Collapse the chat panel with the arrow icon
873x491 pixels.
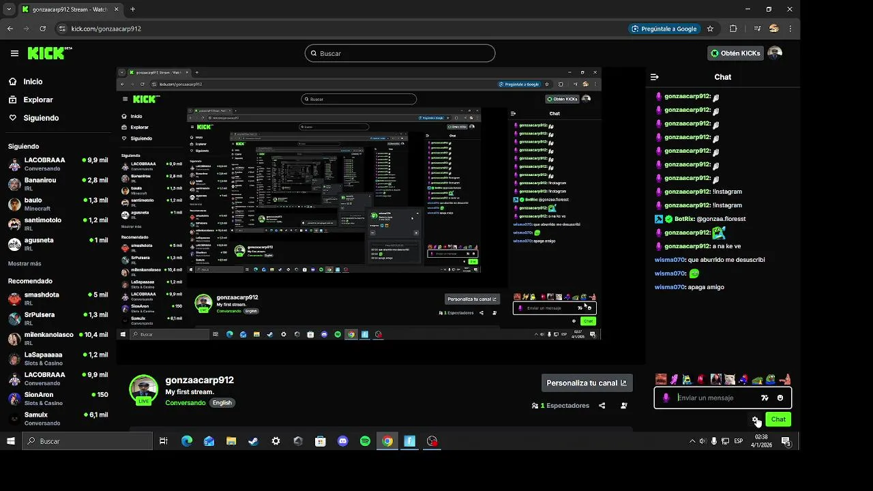coord(654,77)
